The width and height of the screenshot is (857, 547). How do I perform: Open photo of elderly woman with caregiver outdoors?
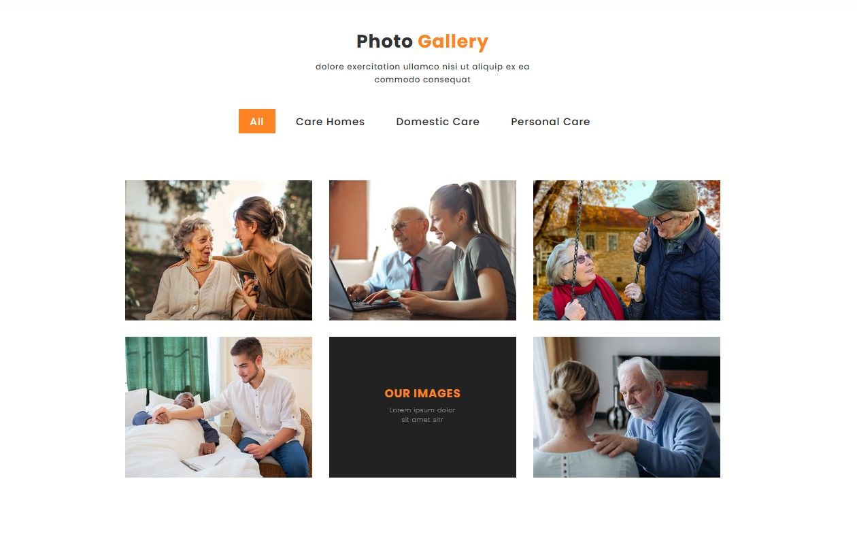218,250
